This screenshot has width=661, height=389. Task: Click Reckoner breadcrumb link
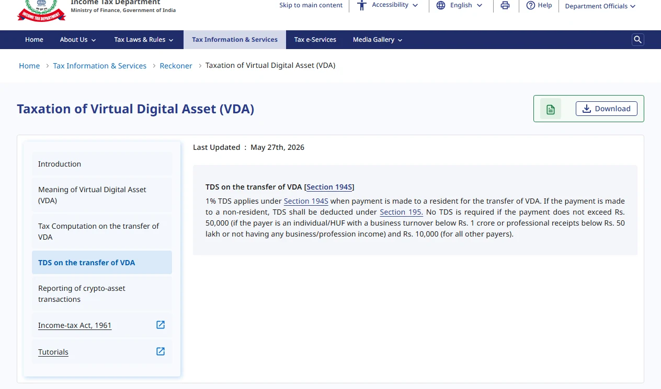tap(176, 66)
